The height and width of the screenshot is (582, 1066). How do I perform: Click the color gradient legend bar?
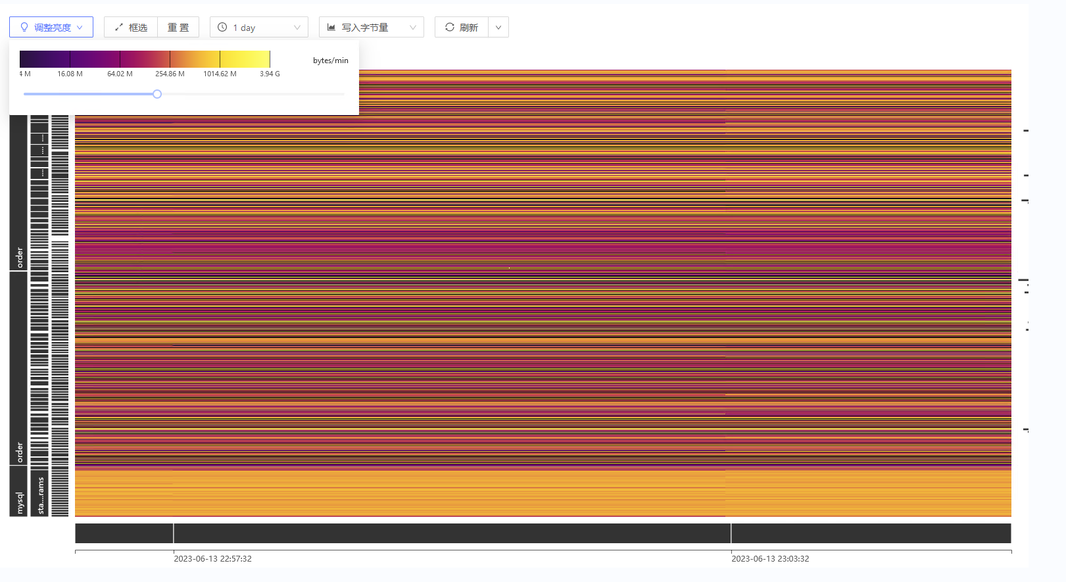click(x=145, y=59)
